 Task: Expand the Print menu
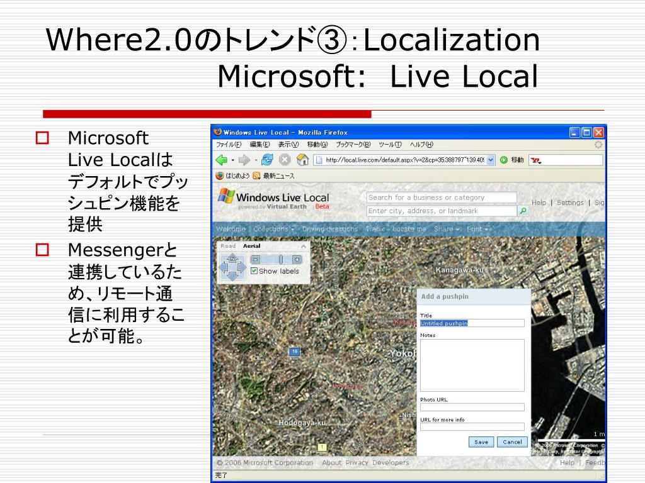(x=477, y=229)
